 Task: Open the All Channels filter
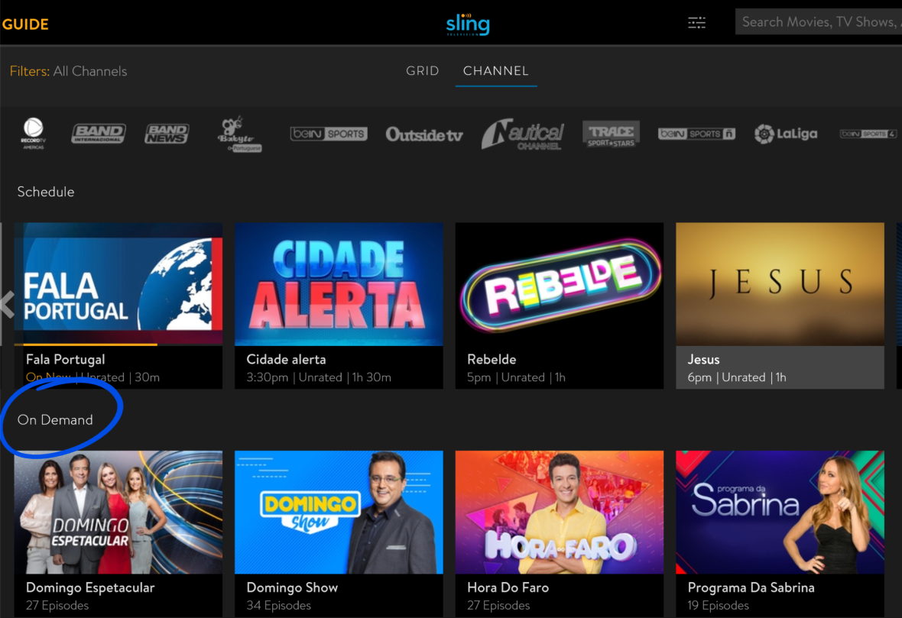89,71
